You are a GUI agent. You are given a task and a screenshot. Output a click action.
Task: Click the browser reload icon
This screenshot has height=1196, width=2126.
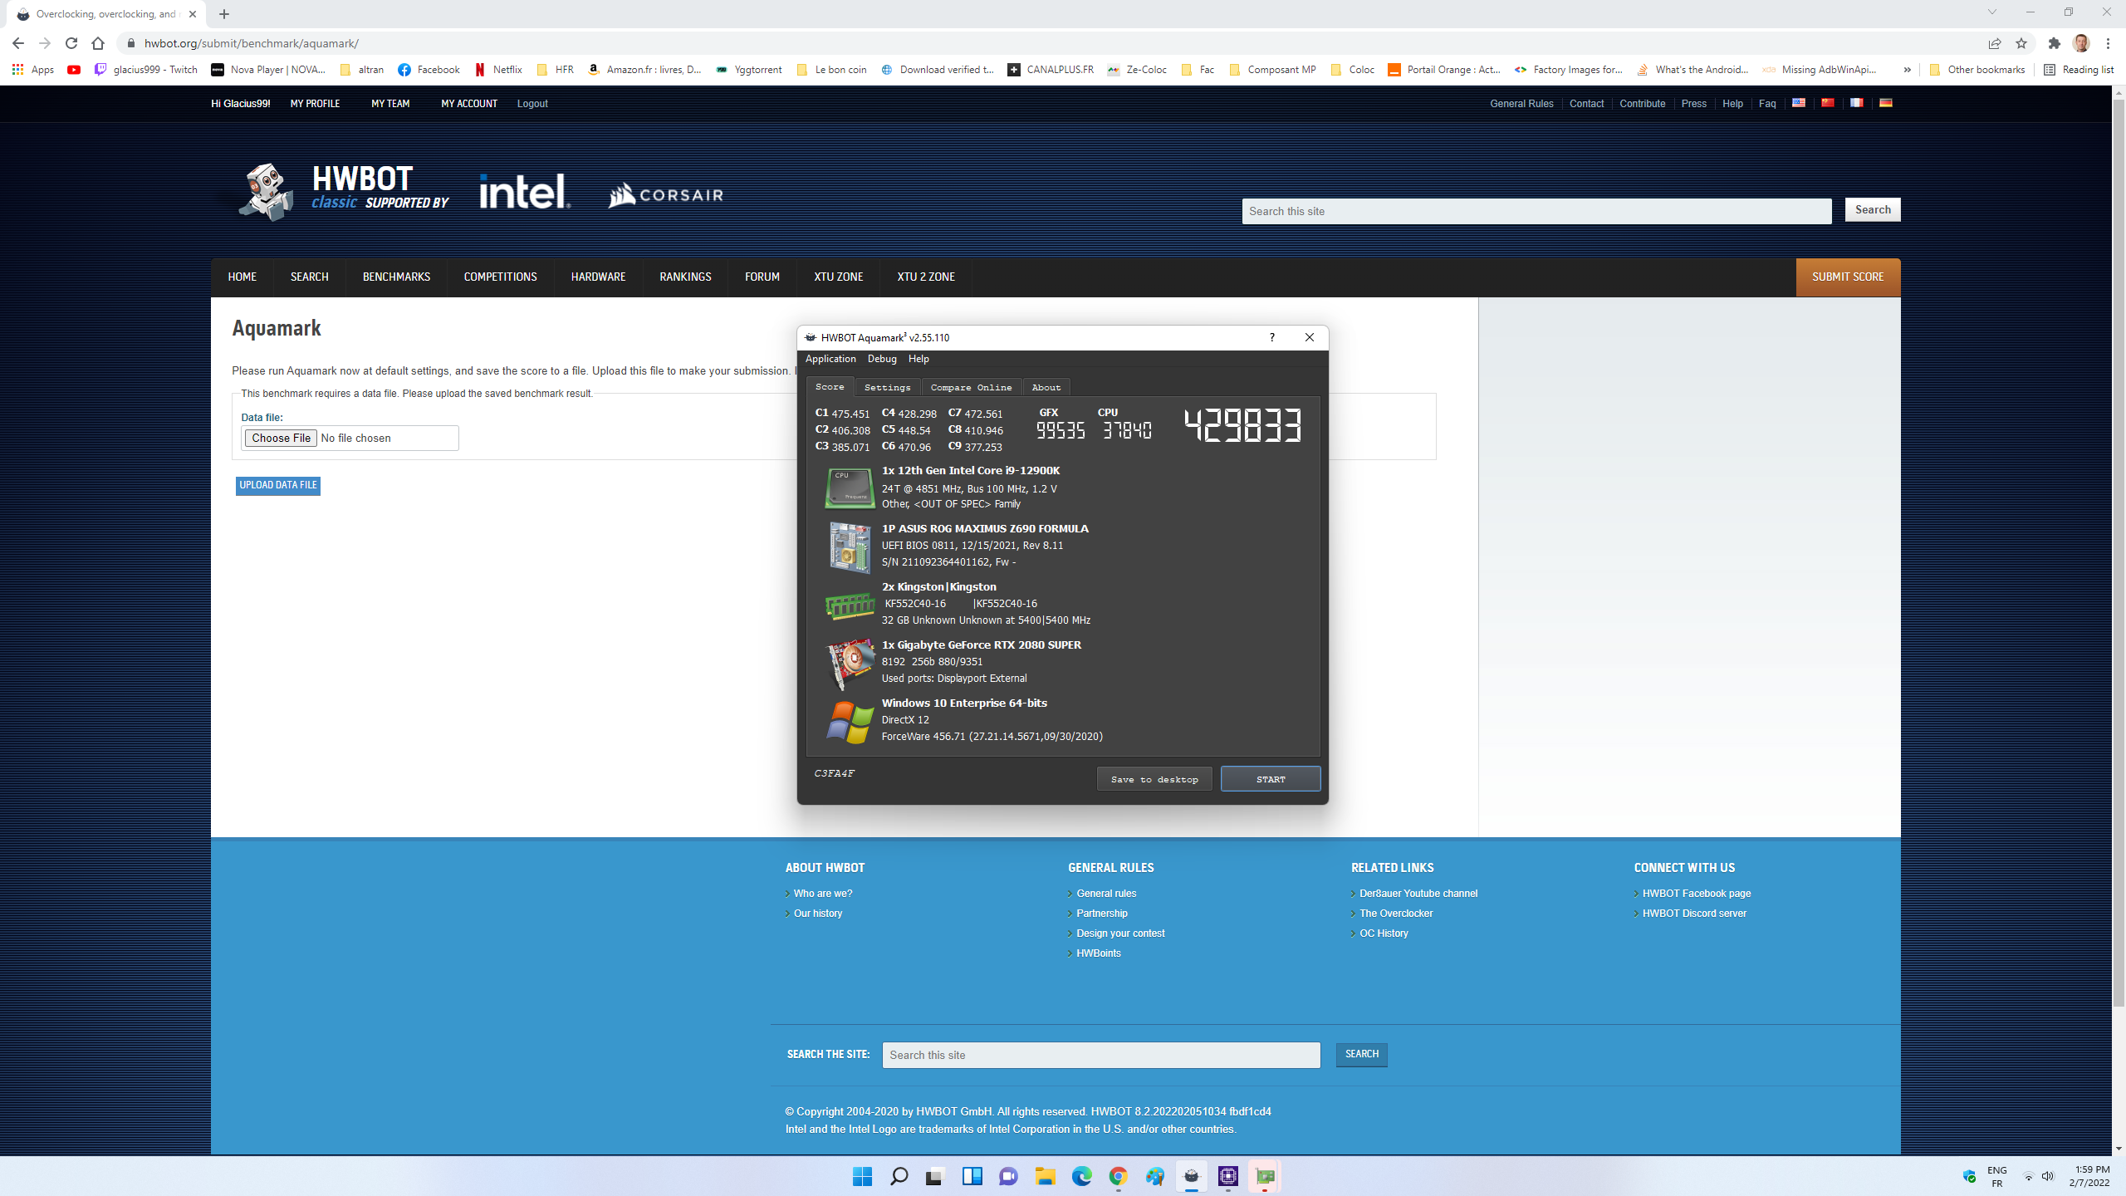[x=71, y=43]
